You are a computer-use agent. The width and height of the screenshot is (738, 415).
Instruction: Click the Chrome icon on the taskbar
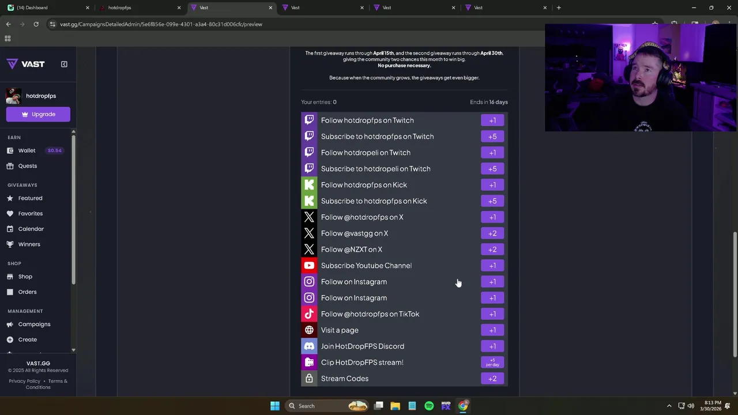[x=463, y=406]
